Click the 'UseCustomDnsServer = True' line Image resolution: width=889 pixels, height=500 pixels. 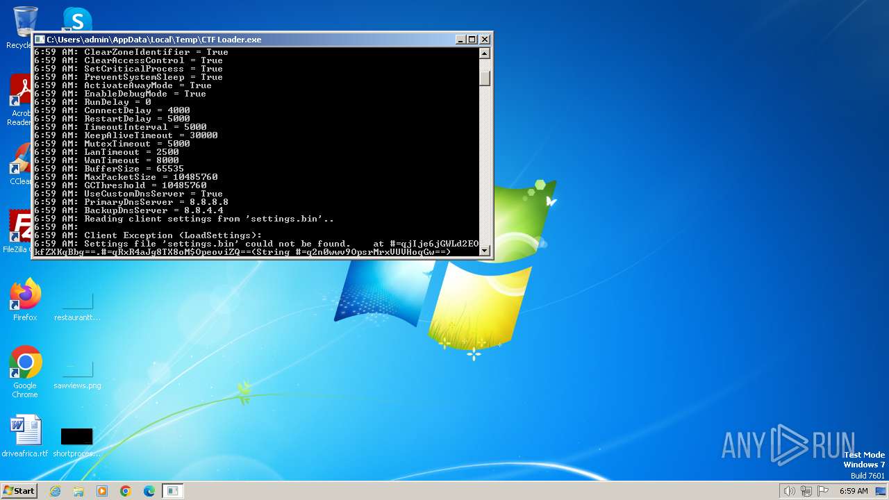[x=128, y=194]
